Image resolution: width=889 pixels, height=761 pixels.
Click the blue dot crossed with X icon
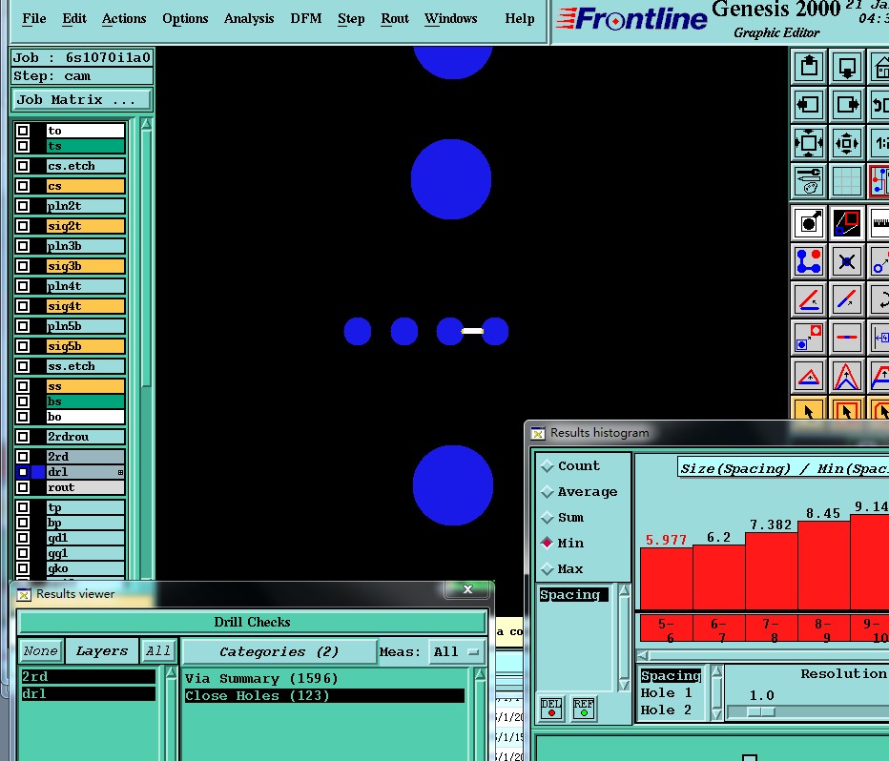click(847, 261)
